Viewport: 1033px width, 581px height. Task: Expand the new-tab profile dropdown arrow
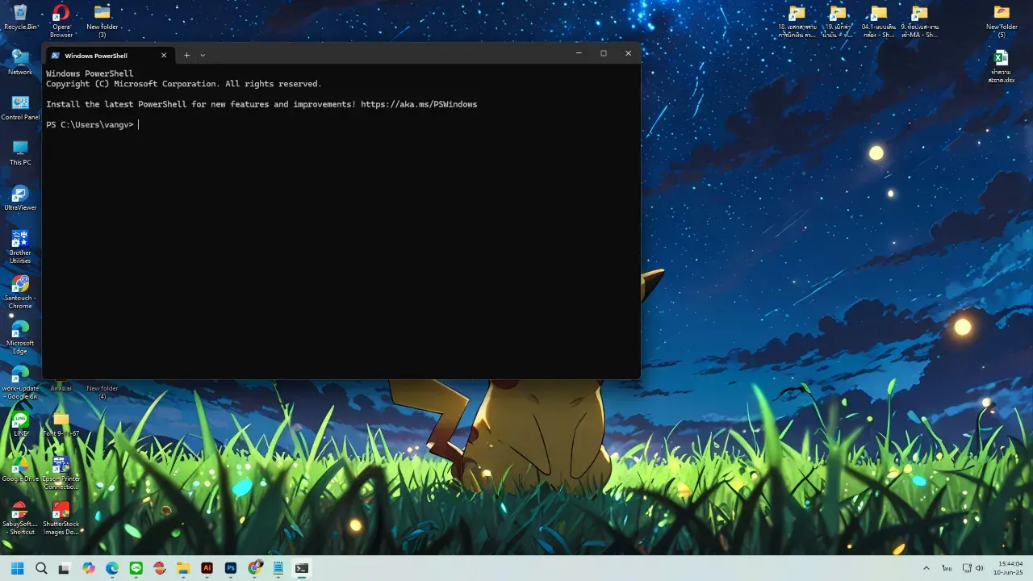coord(203,55)
